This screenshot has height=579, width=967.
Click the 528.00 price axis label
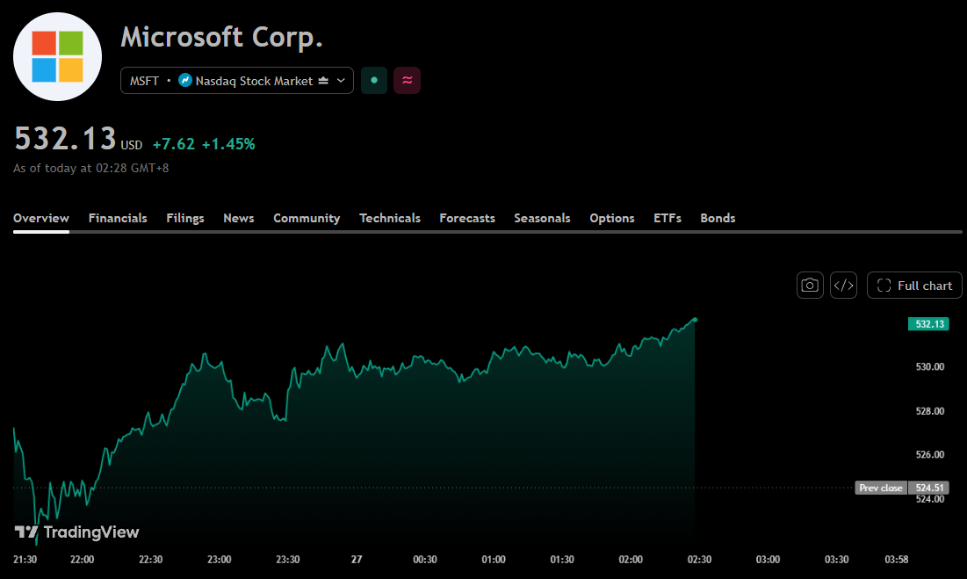tap(930, 411)
